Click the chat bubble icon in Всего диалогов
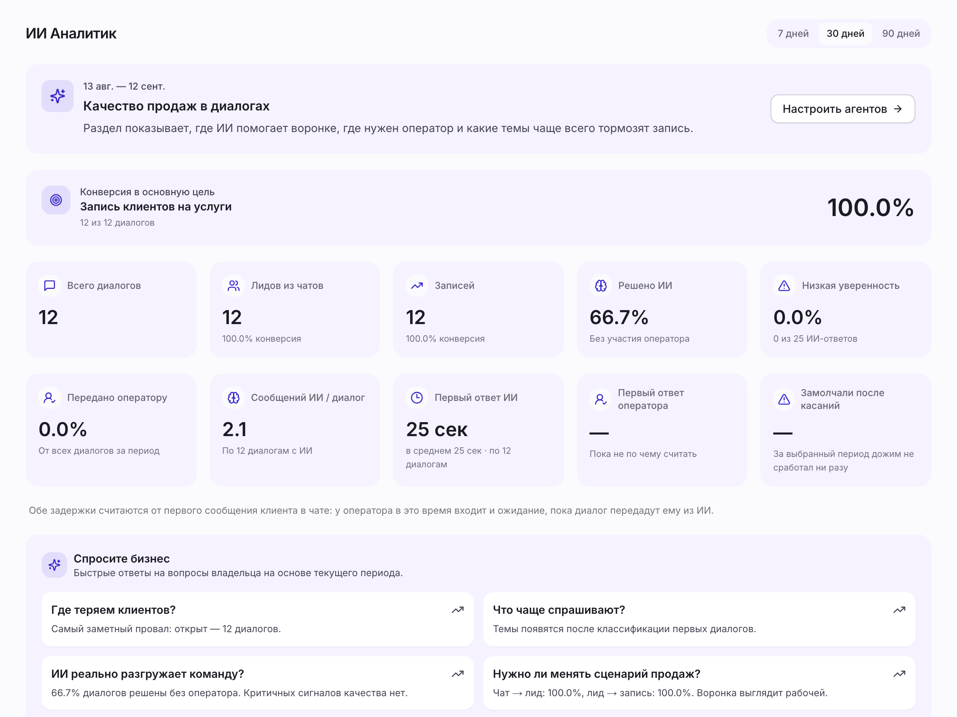 (50, 286)
